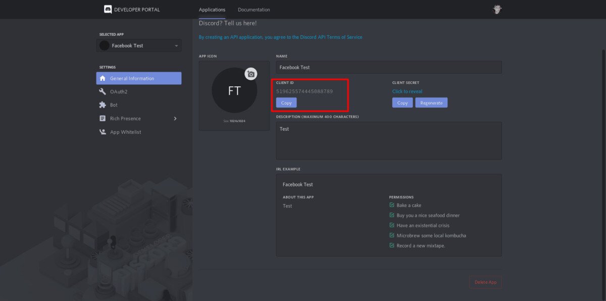This screenshot has width=606, height=301.
Task: Select the OAuth2 wrench icon
Action: [103, 92]
